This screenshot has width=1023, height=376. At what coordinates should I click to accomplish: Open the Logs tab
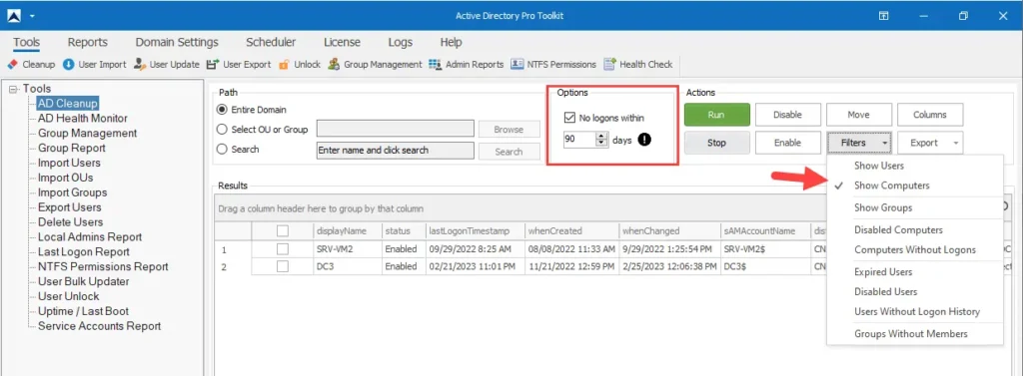coord(400,42)
